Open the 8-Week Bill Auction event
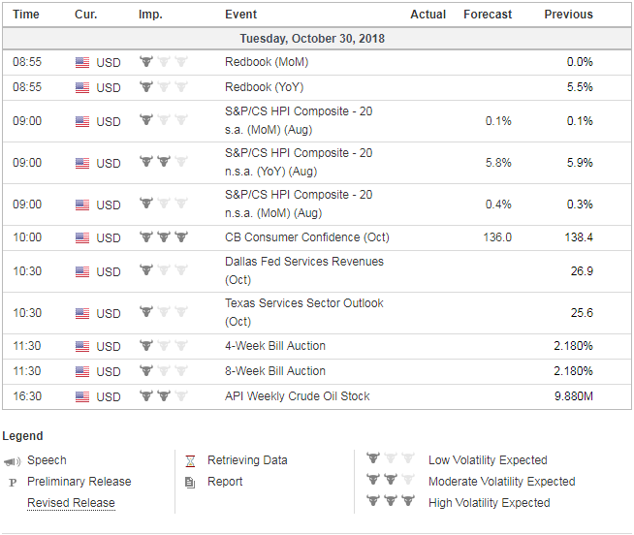 click(x=274, y=371)
